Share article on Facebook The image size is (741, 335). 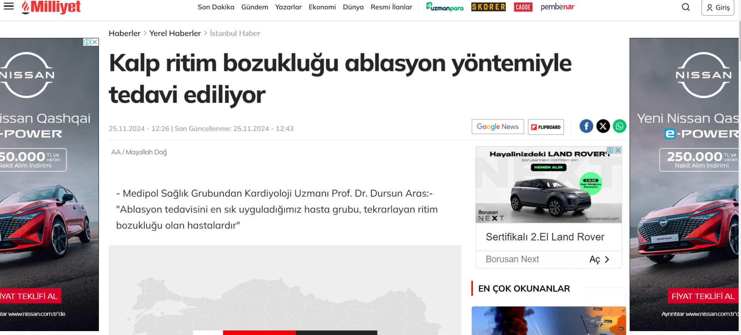(586, 126)
